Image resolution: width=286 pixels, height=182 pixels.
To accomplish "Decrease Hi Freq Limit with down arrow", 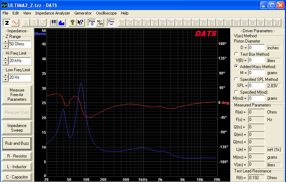I will (x=6, y=63).
